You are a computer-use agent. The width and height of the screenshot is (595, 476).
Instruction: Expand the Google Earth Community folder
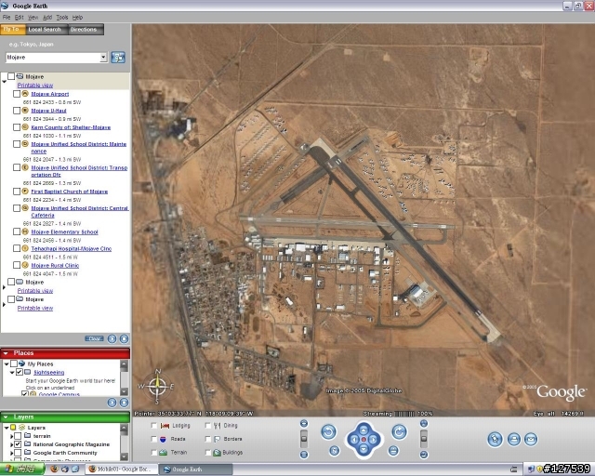point(12,453)
